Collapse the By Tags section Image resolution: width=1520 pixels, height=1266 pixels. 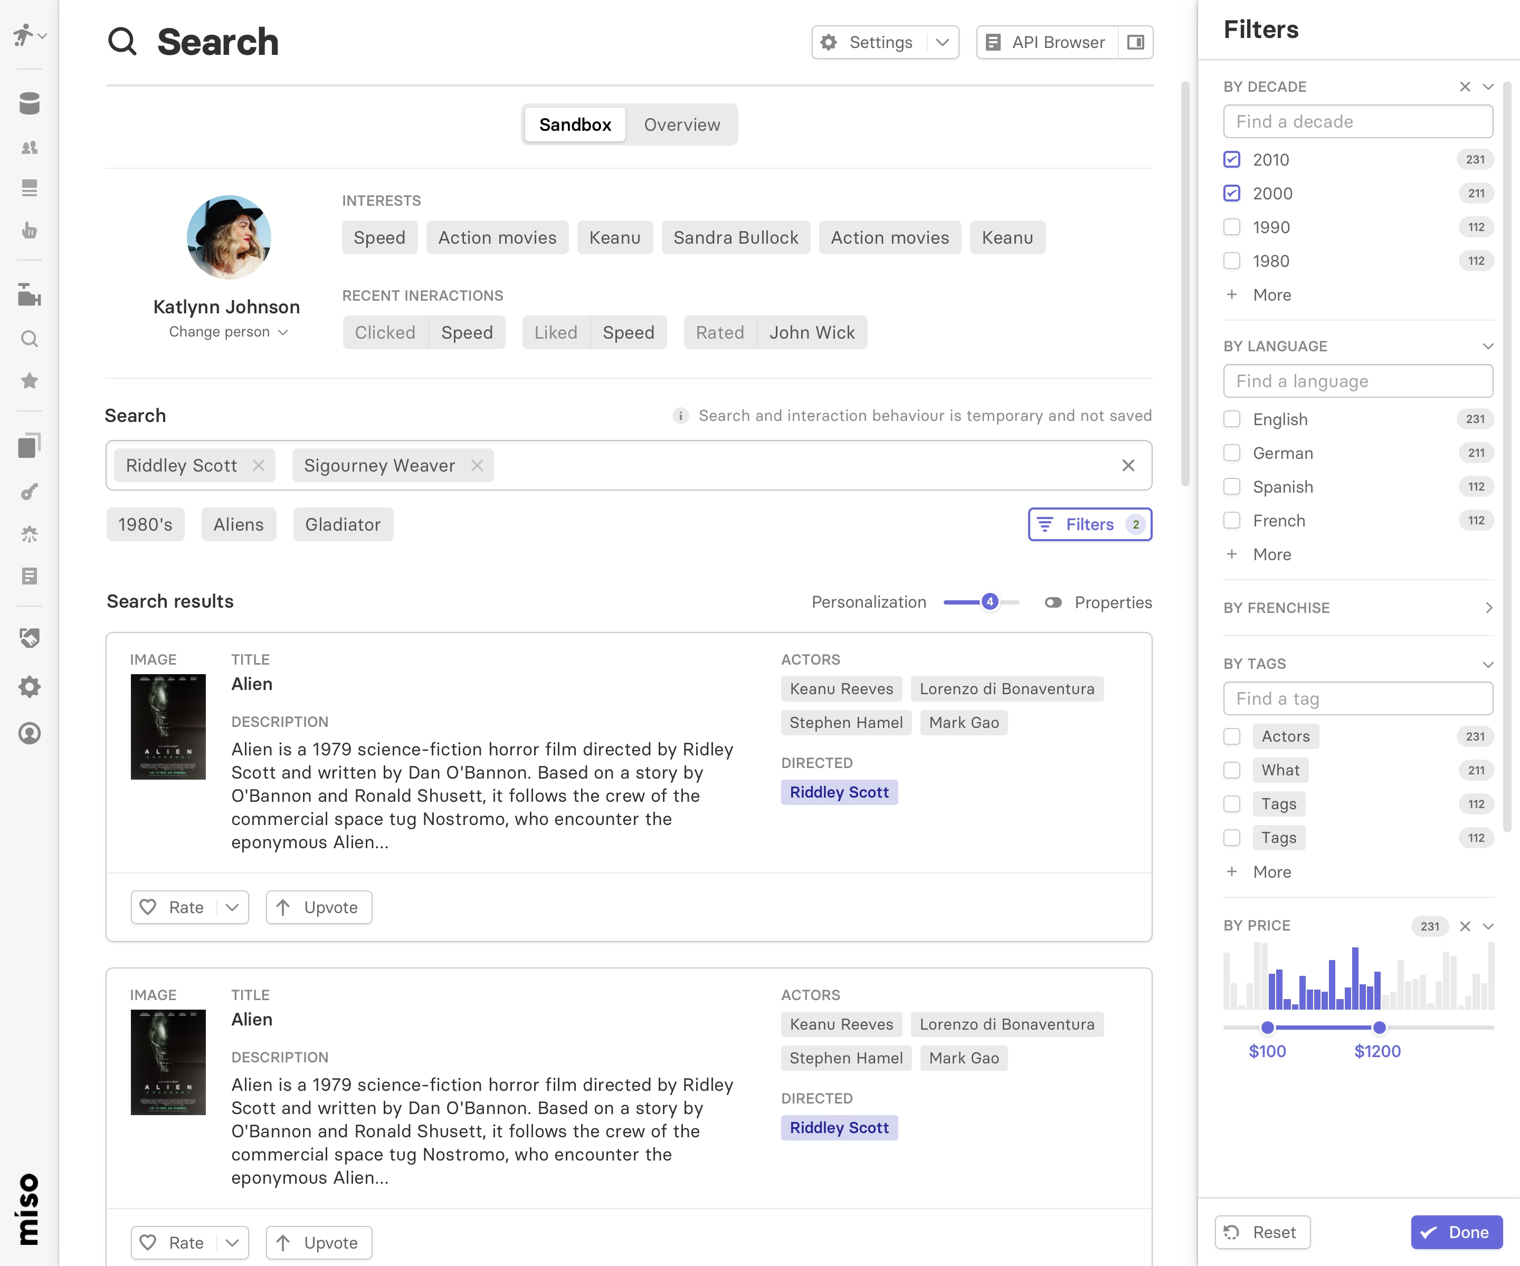pos(1488,664)
